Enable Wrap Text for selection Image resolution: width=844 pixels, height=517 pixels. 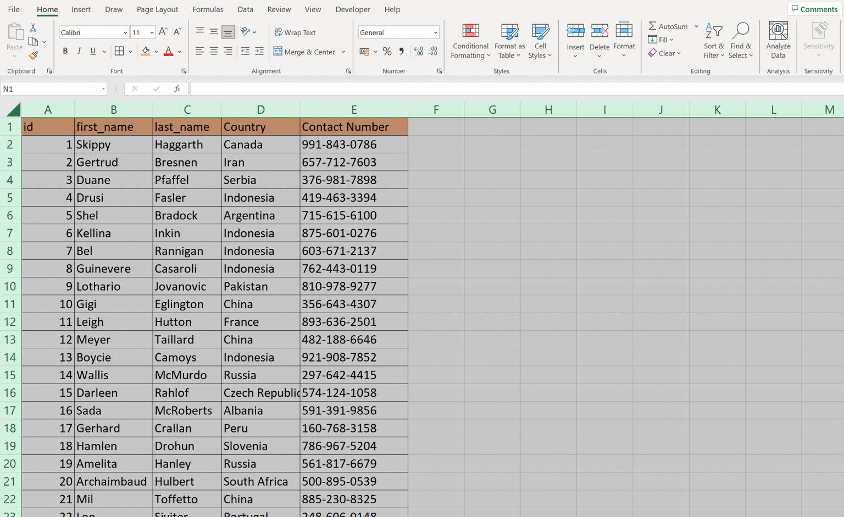point(295,32)
